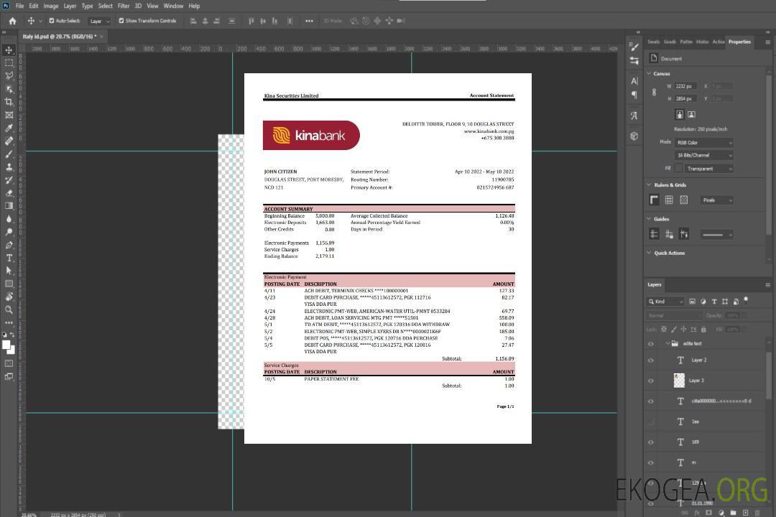Pick the Eyedropper tool
This screenshot has width=776, height=517.
point(9,128)
